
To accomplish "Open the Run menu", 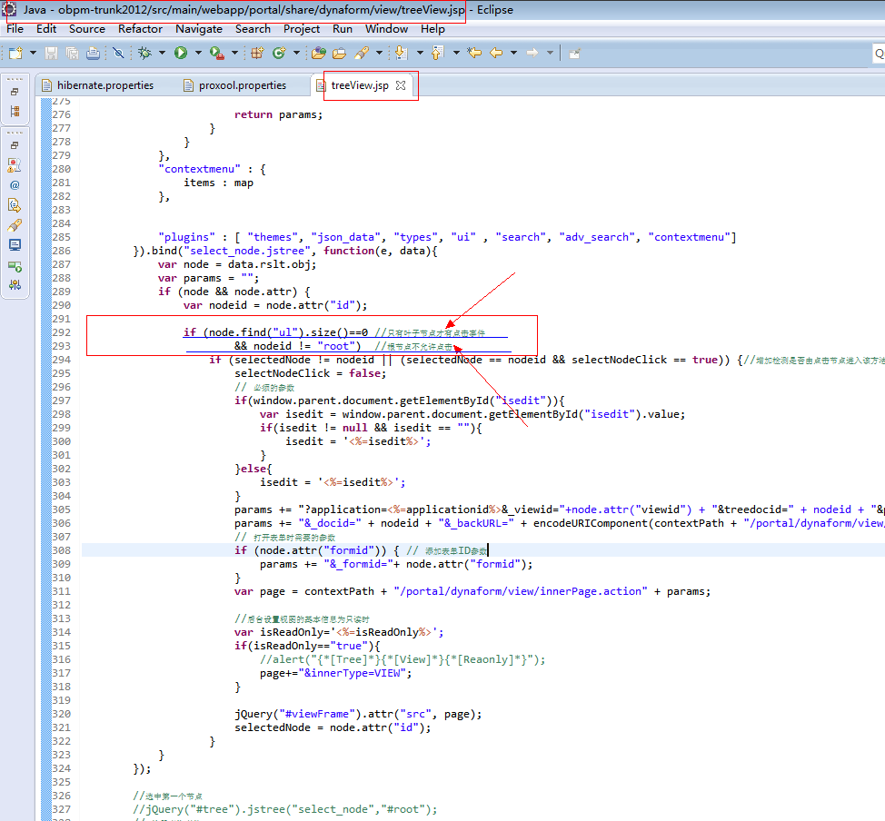I will coord(342,29).
